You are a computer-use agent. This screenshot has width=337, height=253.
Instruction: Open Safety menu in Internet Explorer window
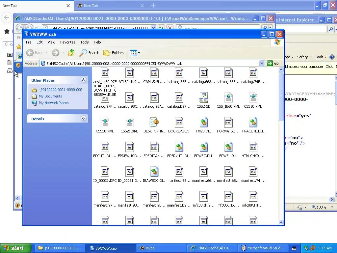point(304,57)
